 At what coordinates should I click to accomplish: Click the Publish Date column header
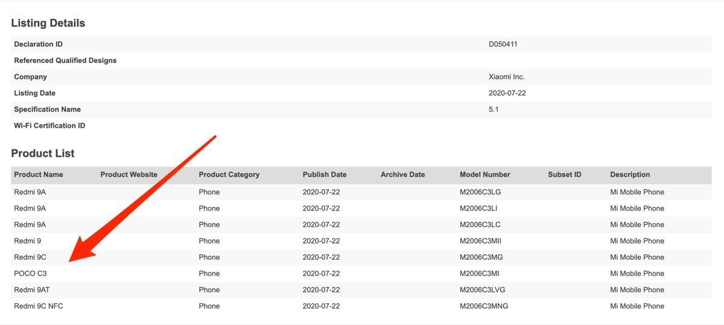click(x=325, y=174)
